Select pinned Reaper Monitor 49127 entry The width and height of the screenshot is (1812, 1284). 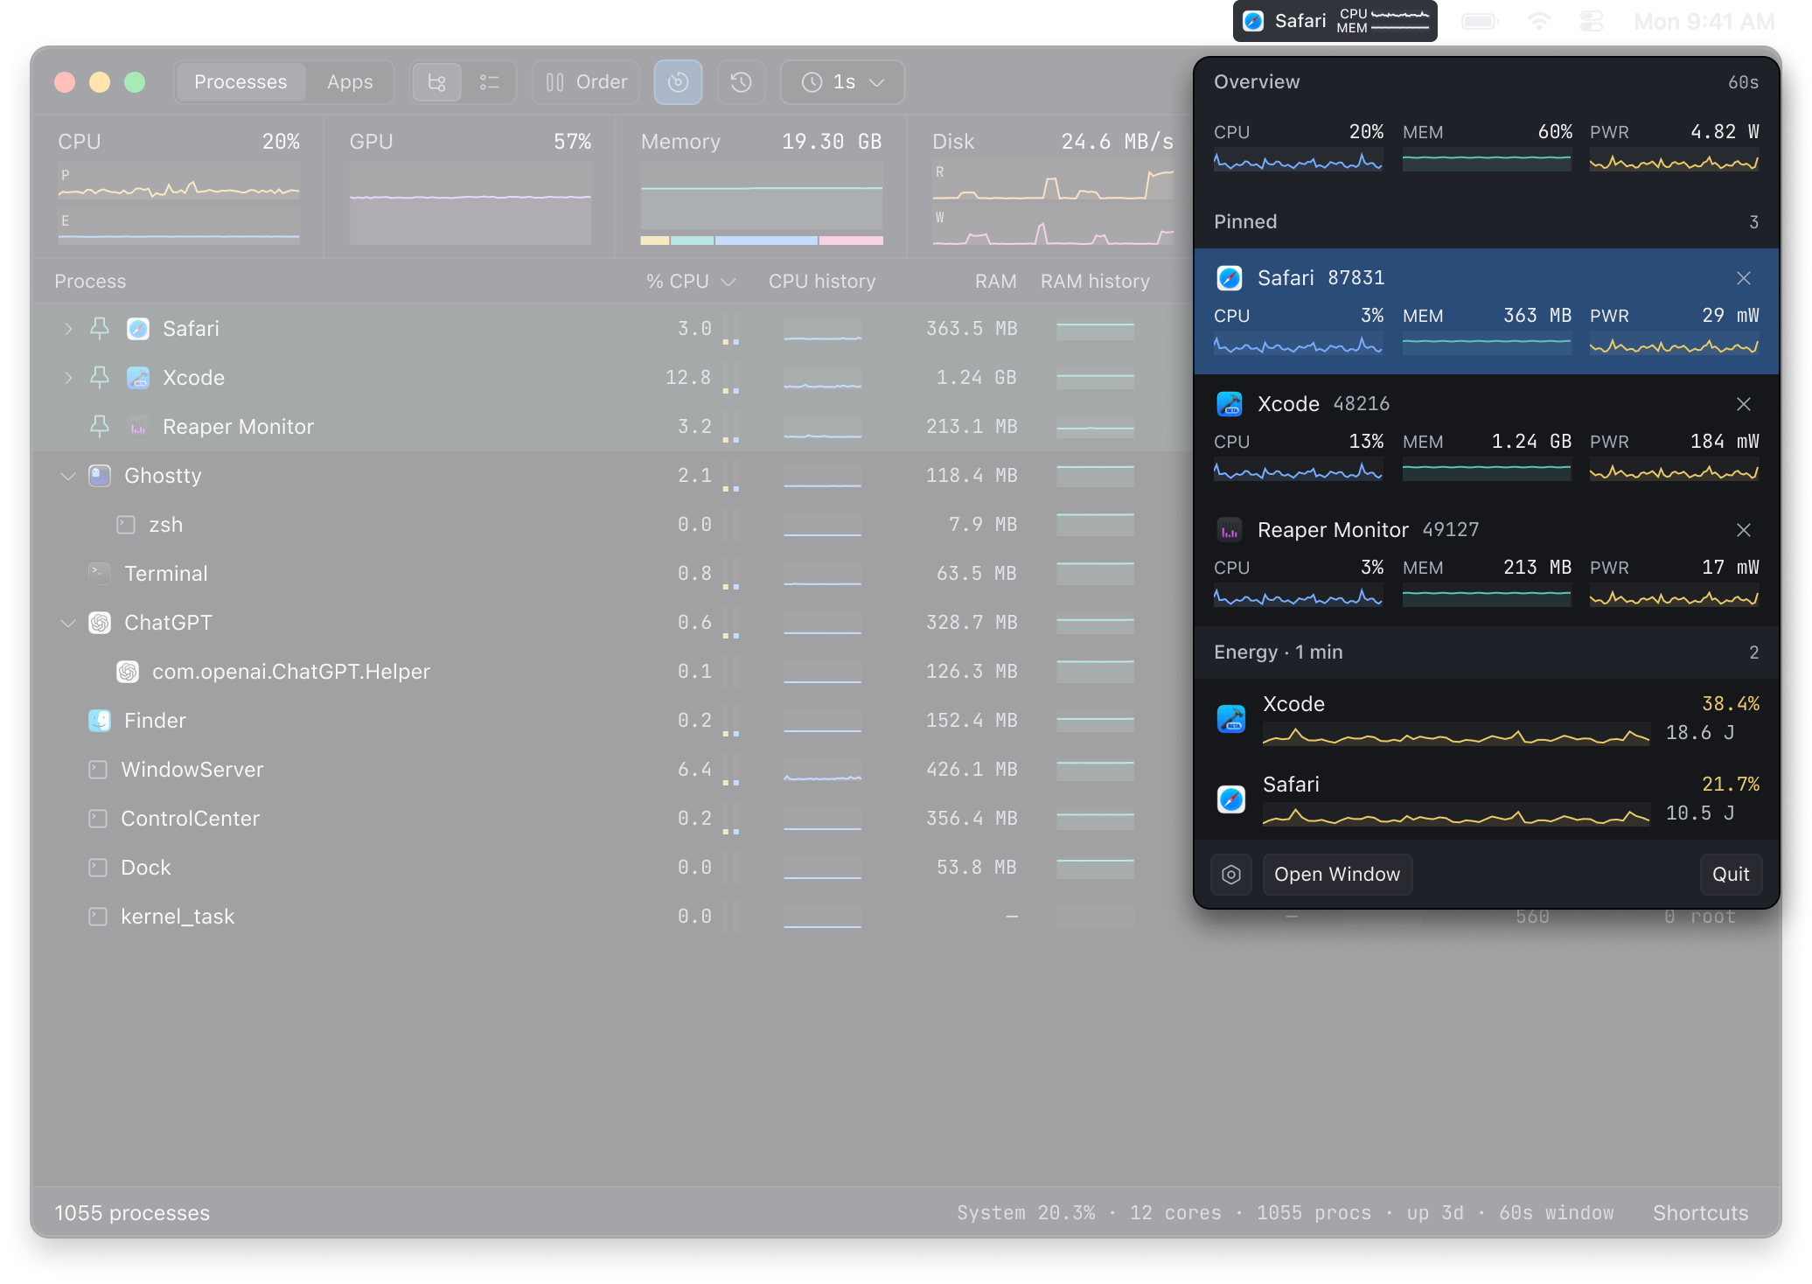[1486, 563]
